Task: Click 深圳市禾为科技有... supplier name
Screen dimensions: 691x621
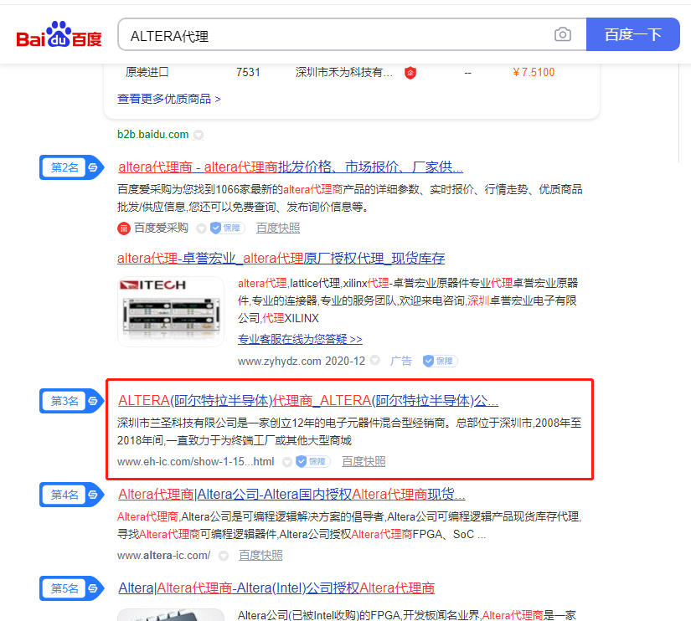Action: [343, 72]
